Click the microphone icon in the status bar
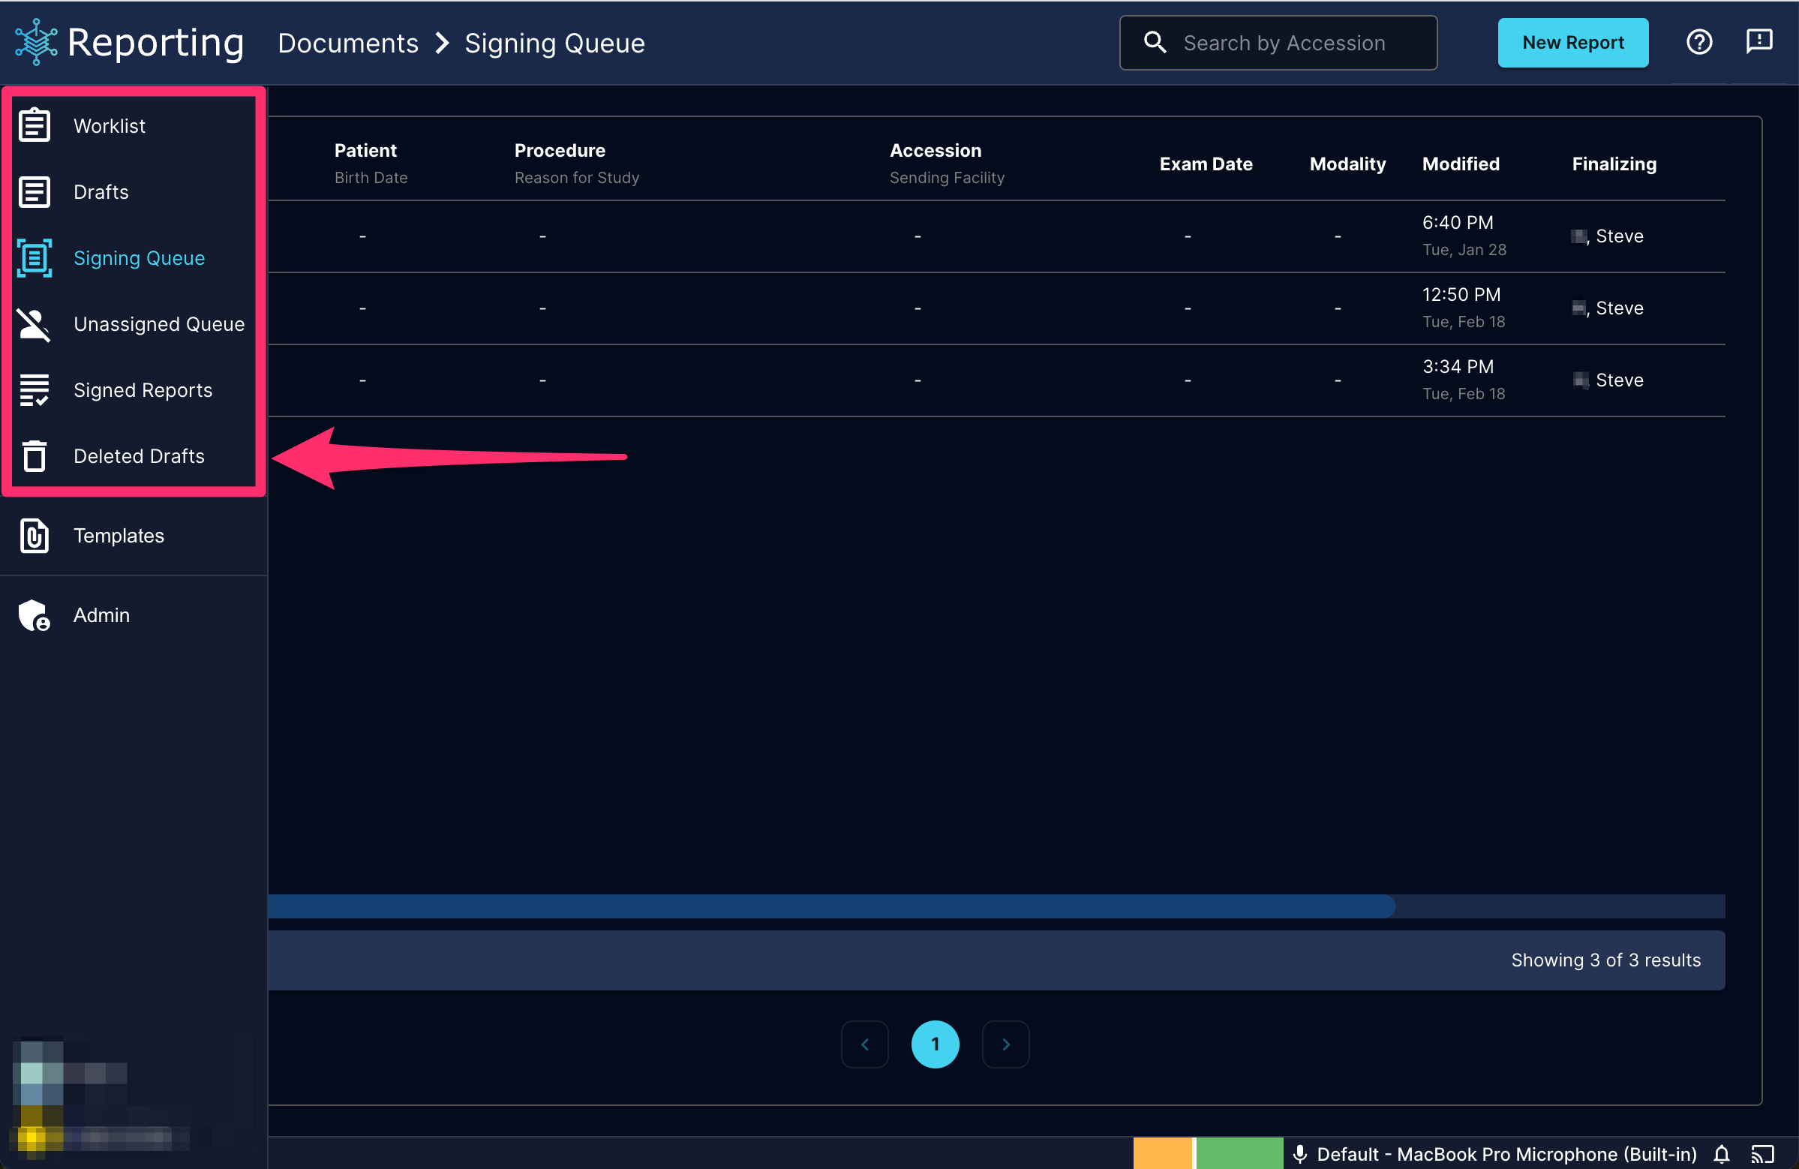This screenshot has height=1169, width=1799. tap(1300, 1154)
